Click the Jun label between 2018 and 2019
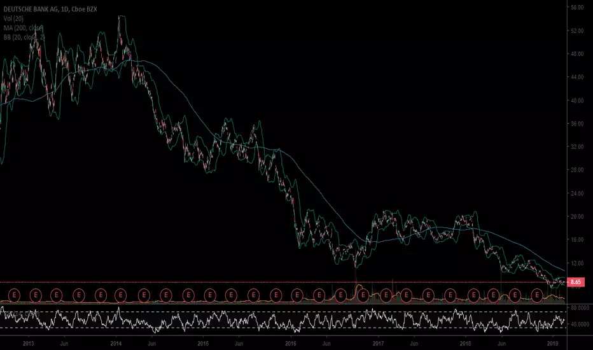This screenshot has height=350, width=593. pos(501,344)
